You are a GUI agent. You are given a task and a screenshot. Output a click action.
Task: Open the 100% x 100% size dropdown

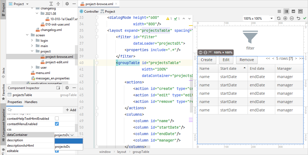tap(272, 19)
